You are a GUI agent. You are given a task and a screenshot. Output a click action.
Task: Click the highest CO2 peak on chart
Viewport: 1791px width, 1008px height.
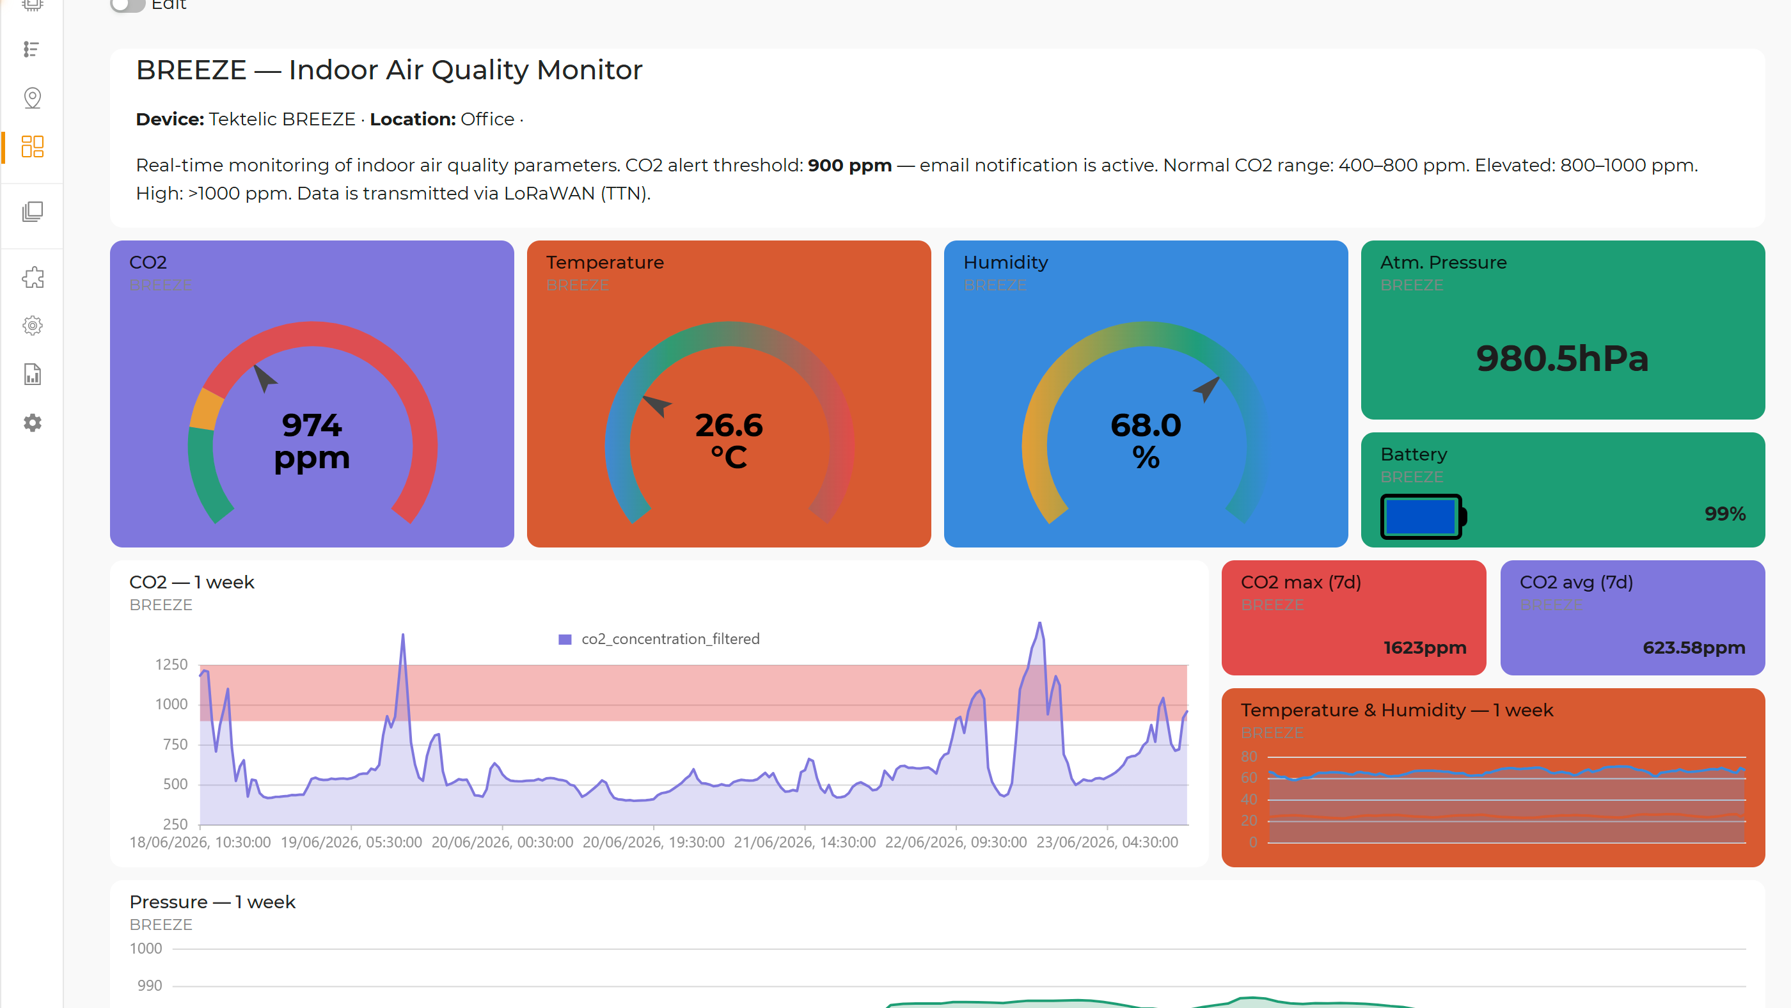tap(1039, 624)
